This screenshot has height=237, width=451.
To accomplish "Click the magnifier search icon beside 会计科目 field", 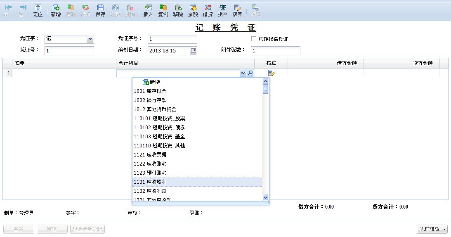I will pyautogui.click(x=250, y=73).
